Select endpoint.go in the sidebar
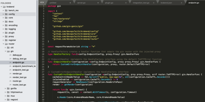 [18, 62]
